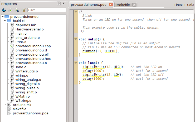Click the hex icon of provaarduinonou.hex

(x=12, y=59)
